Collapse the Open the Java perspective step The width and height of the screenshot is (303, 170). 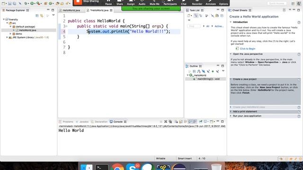231,54
